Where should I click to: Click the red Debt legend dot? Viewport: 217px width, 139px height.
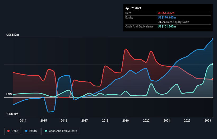8,131
